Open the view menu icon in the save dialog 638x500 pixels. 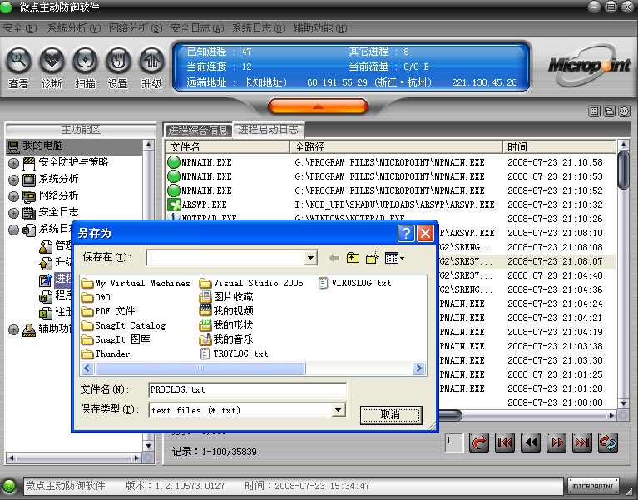pos(394,258)
